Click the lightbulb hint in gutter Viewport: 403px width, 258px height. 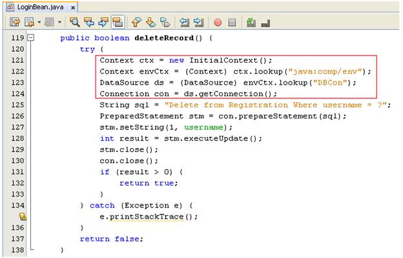(x=23, y=217)
